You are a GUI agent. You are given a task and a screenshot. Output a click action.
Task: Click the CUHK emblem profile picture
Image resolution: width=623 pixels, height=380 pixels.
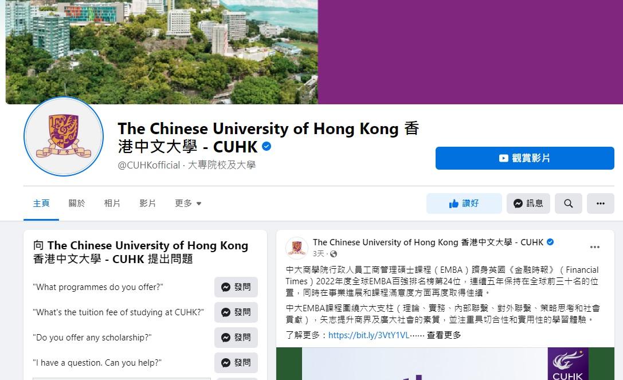[64, 136]
